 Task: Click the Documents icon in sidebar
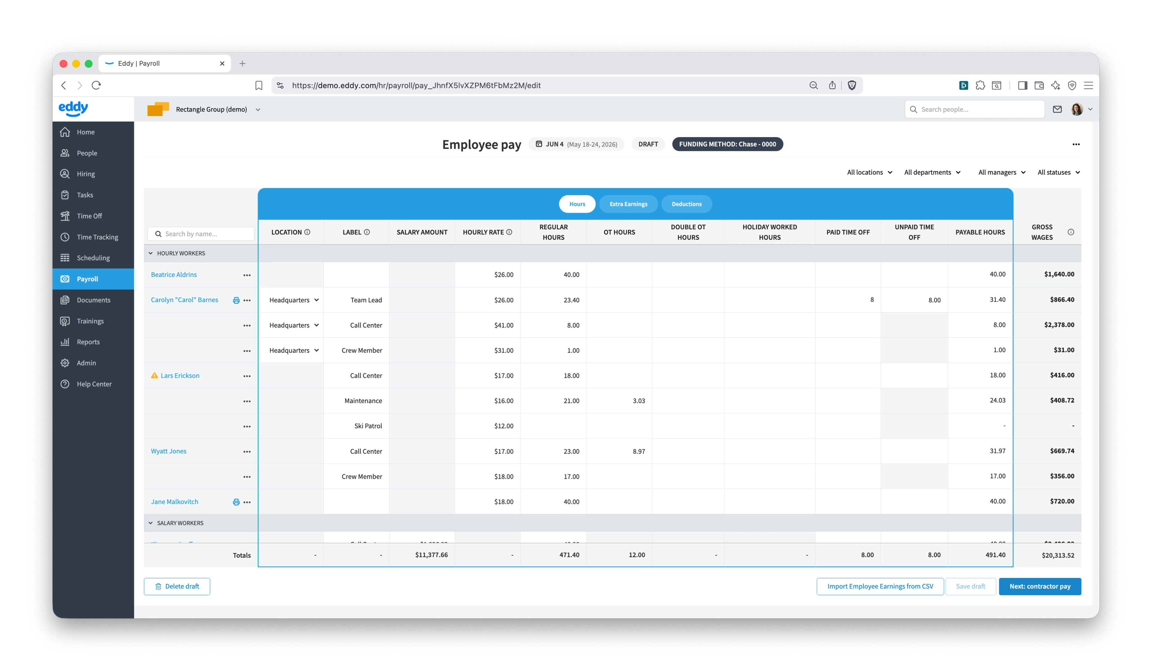click(65, 300)
